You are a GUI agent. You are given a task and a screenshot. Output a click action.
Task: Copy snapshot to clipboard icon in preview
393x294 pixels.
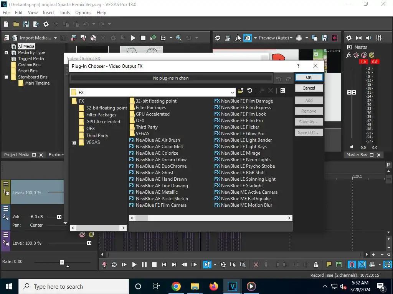click(x=315, y=38)
